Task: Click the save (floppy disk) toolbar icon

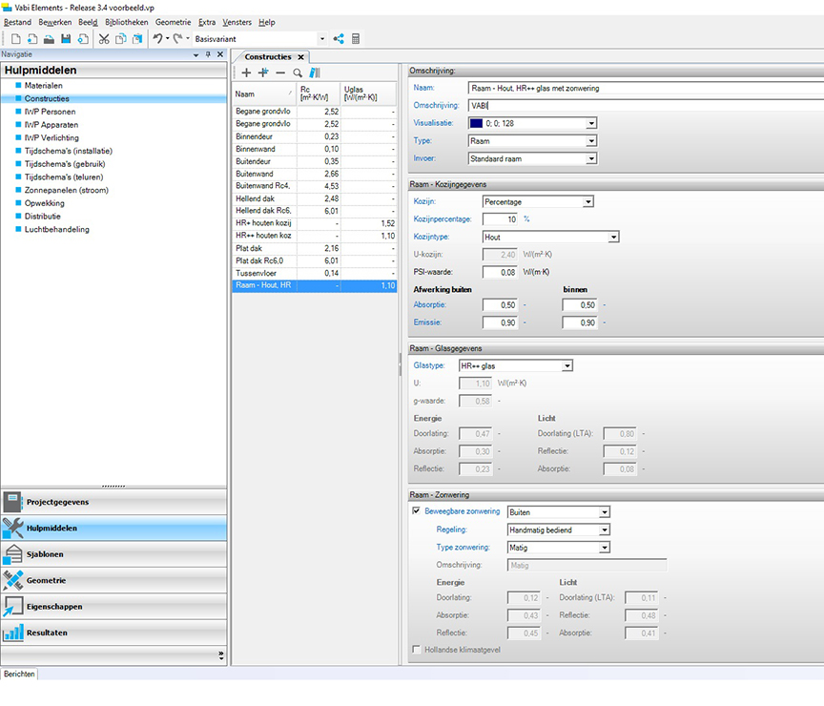Action: pos(66,39)
